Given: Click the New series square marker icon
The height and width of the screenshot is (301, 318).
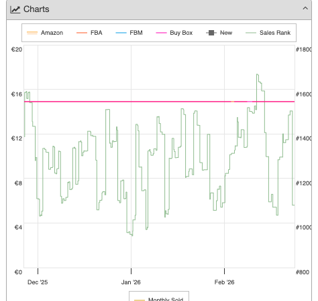Looking at the screenshot, I should 211,33.
